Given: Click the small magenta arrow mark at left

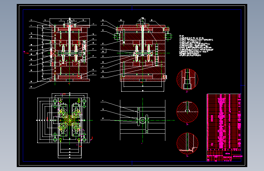Looking at the screenshot, I should pyautogui.click(x=26, y=53).
